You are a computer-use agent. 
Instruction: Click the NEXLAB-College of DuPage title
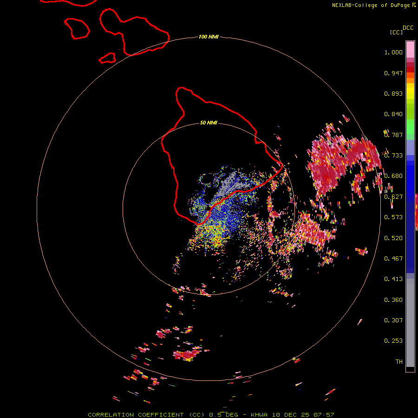coord(372,5)
